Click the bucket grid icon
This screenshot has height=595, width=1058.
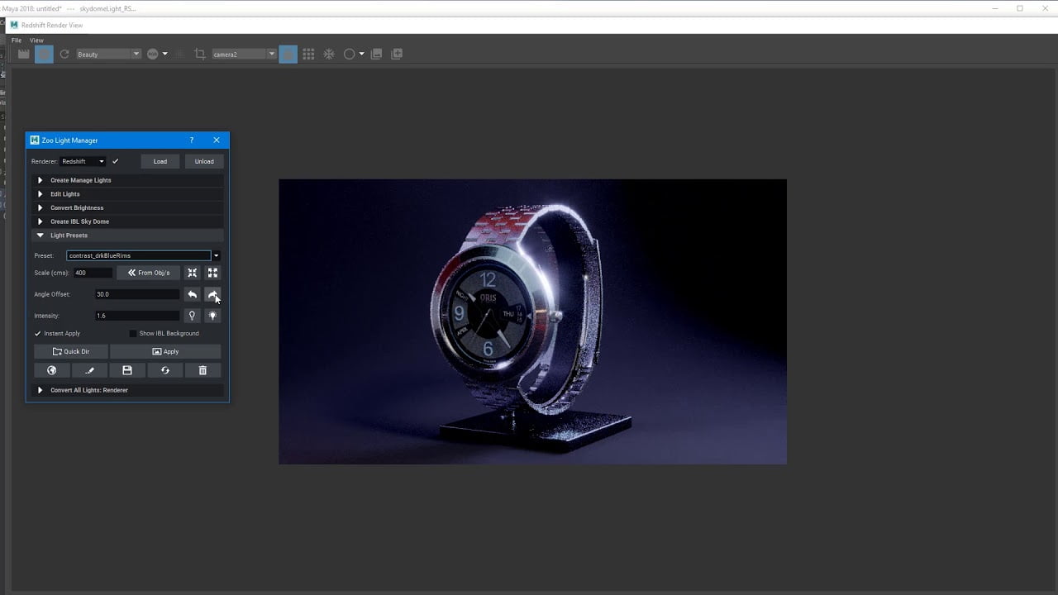click(308, 54)
